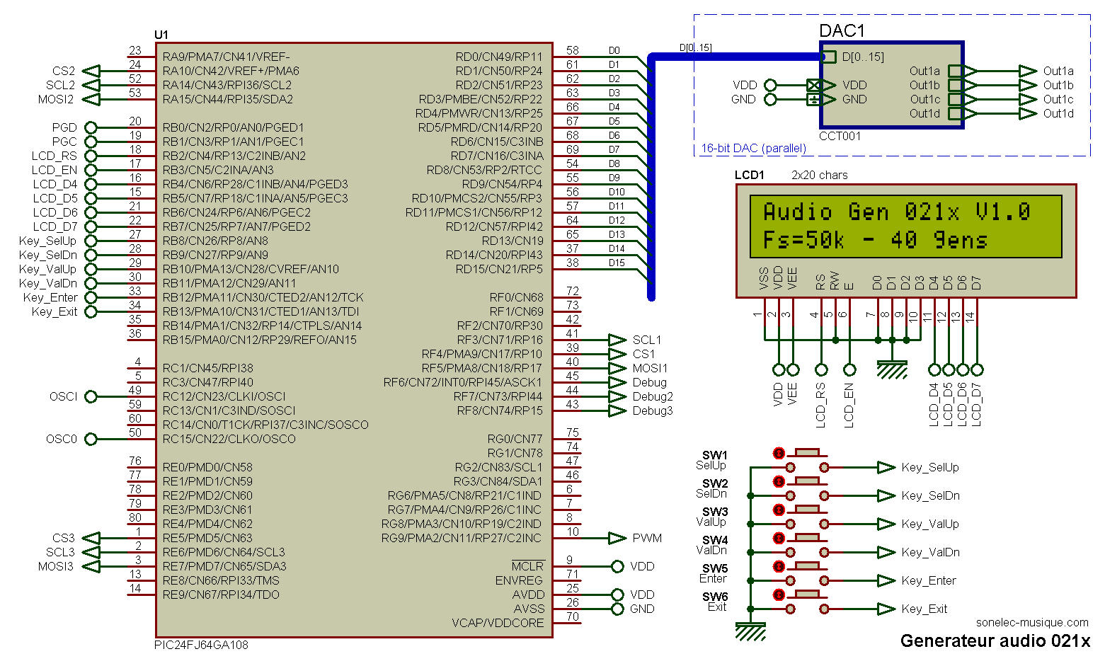The image size is (1105, 666).
Task: Click the VDD terminal circle feeding DAC1
Action: (x=770, y=85)
